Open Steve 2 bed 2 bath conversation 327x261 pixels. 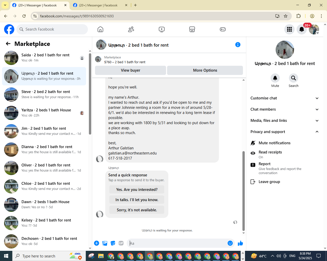(44, 95)
